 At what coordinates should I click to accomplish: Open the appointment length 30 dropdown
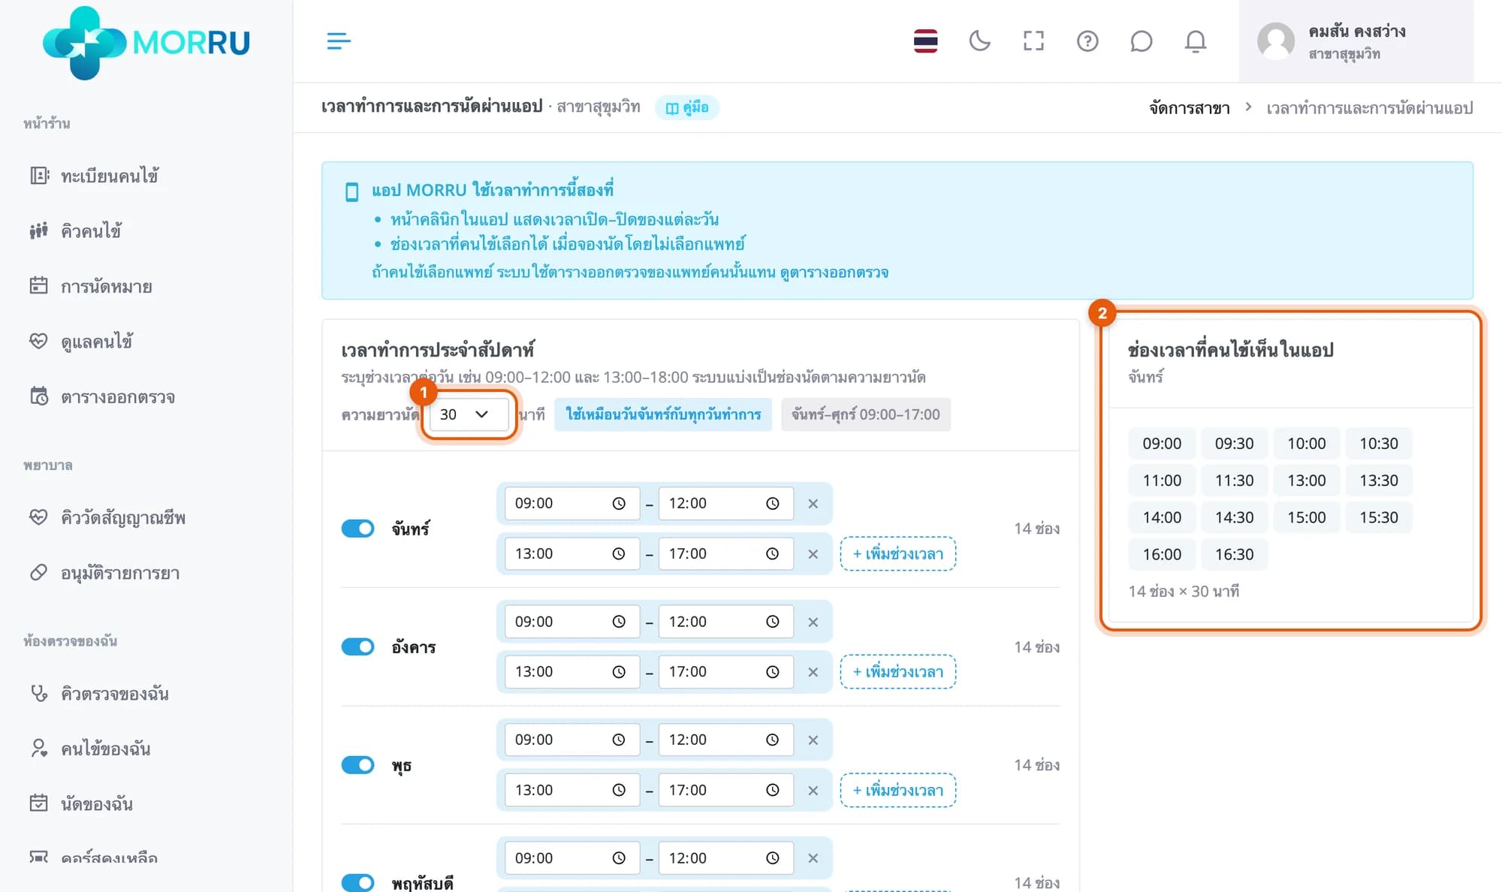469,414
